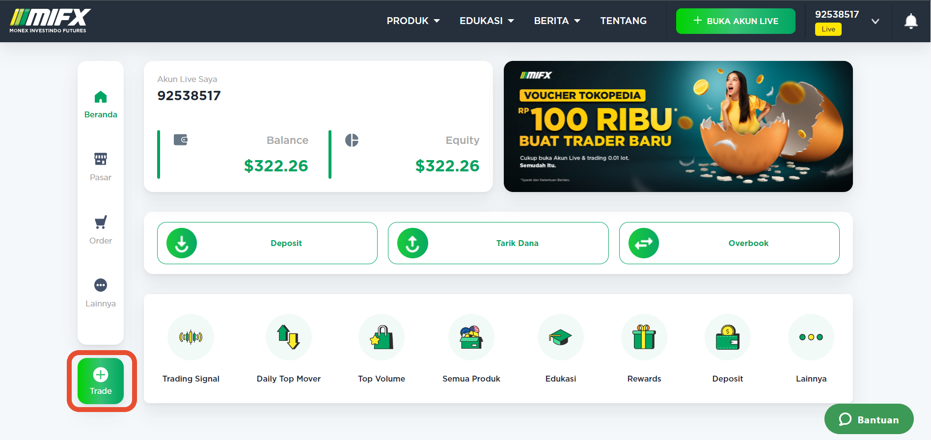Image resolution: width=931 pixels, height=440 pixels.
Task: Click the yellow Live account badge
Action: coord(828,29)
